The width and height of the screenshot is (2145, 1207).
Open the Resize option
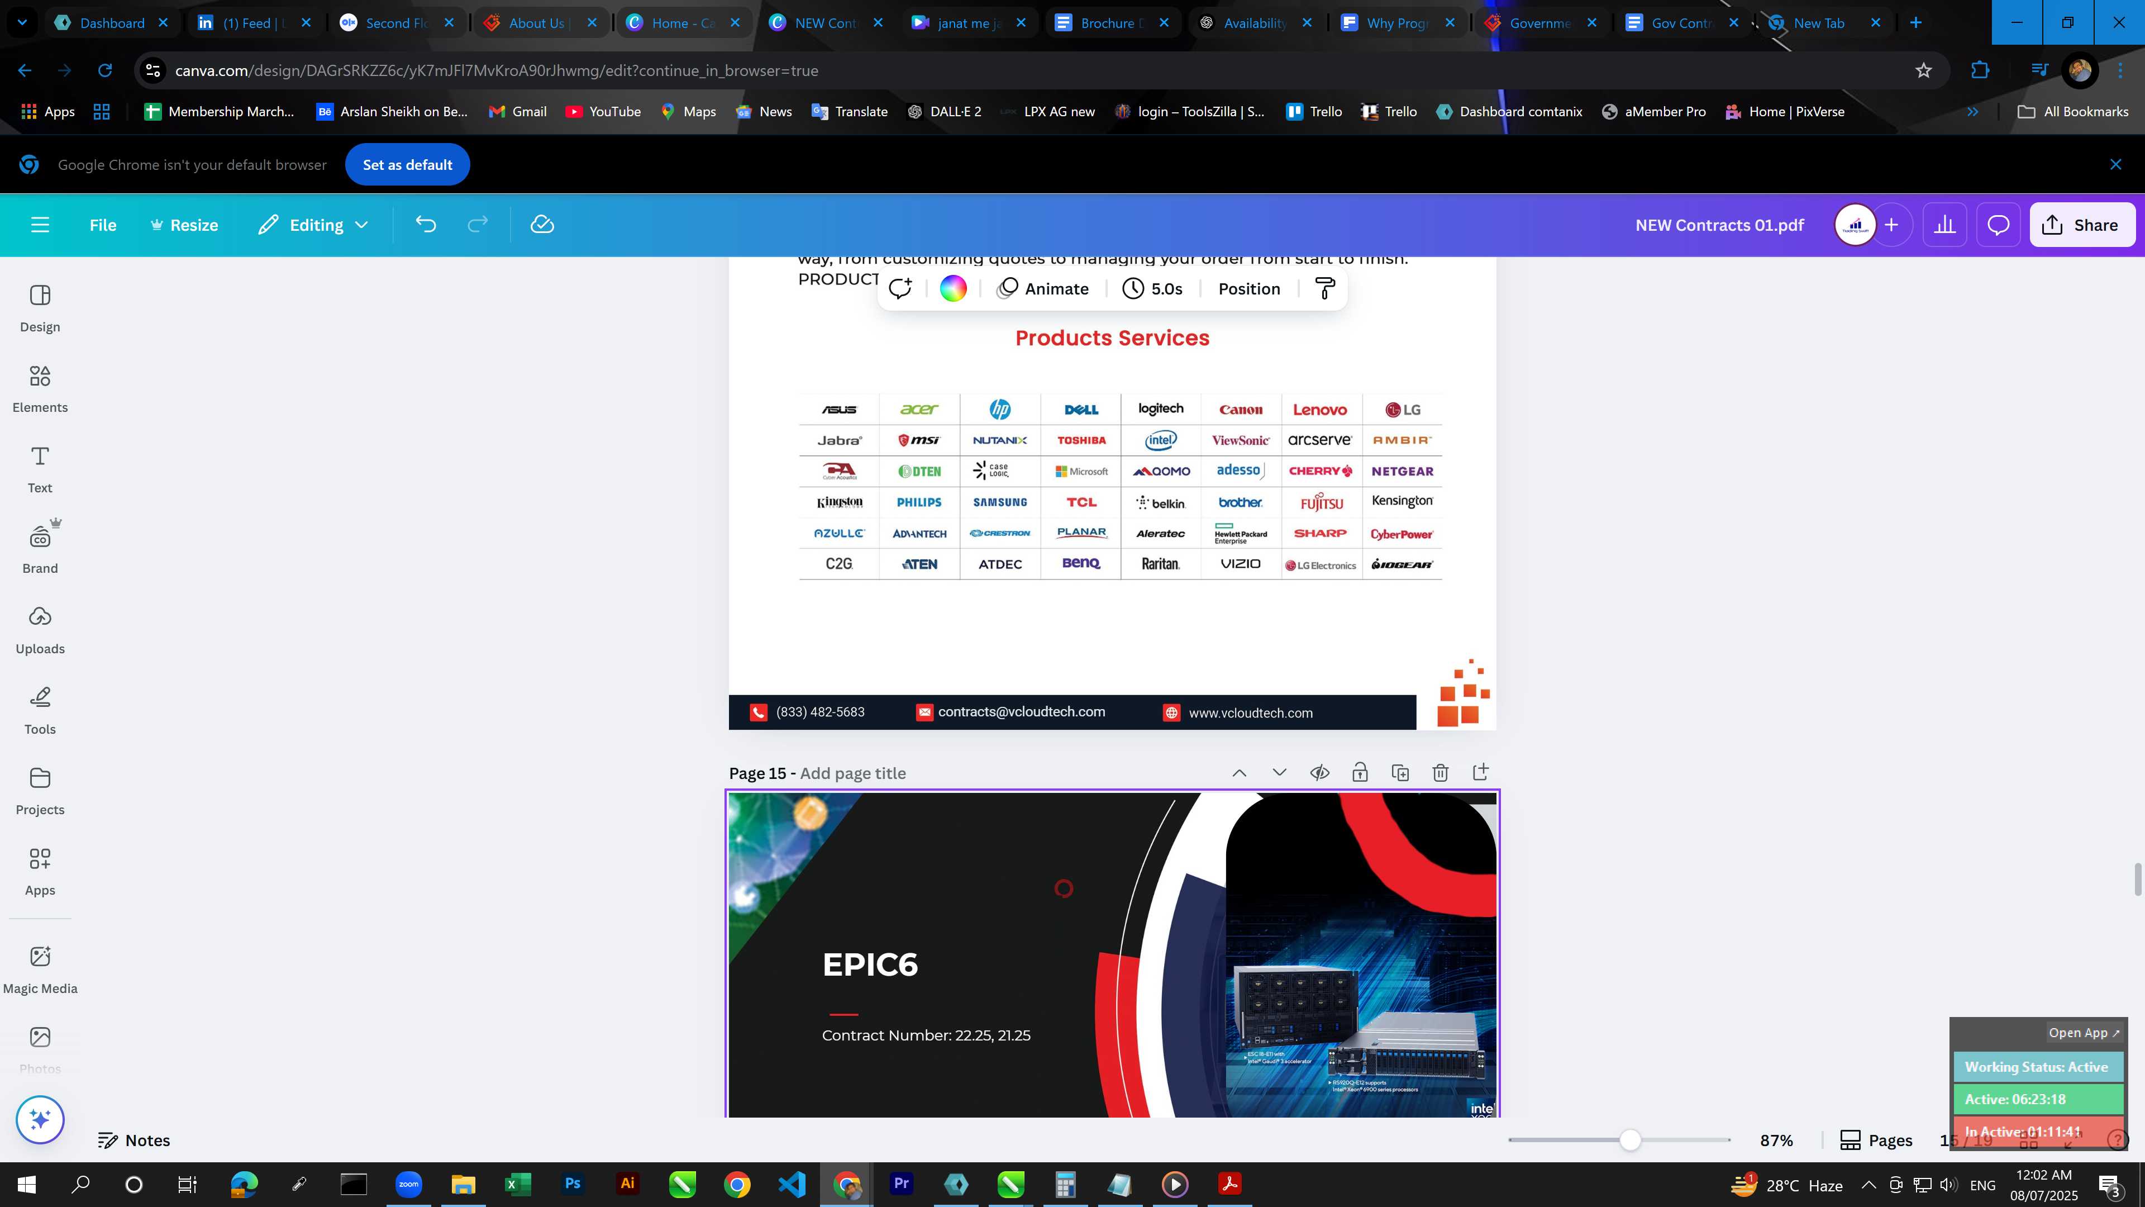coord(184,225)
